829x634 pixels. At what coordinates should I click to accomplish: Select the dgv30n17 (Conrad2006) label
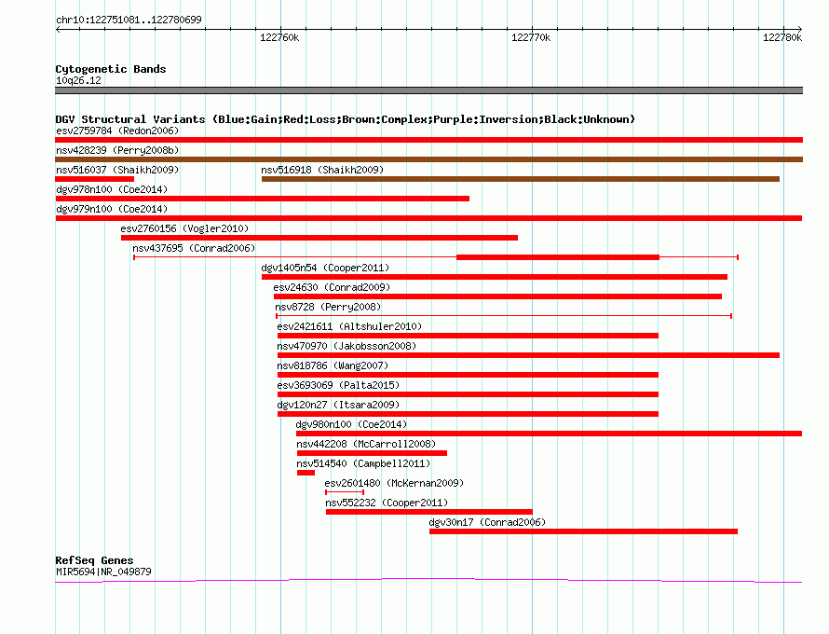coord(487,522)
